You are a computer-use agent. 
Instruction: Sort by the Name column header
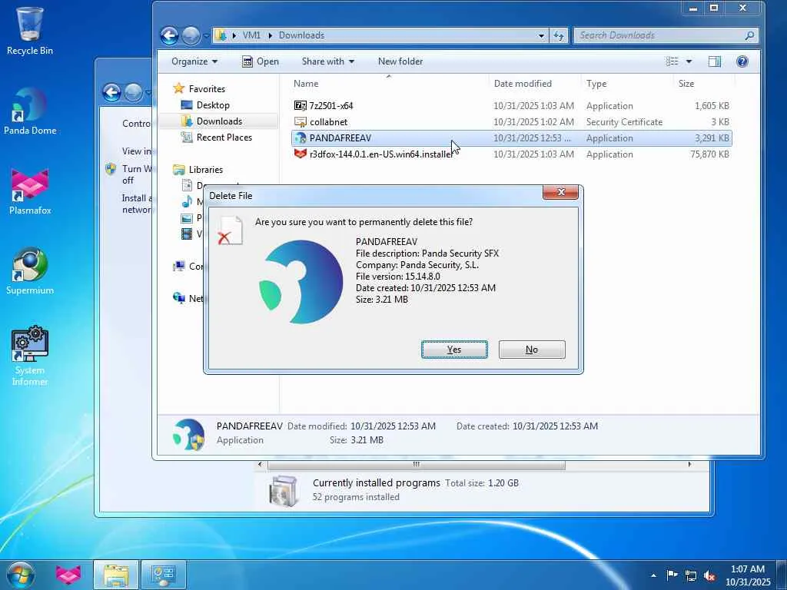[x=389, y=84]
